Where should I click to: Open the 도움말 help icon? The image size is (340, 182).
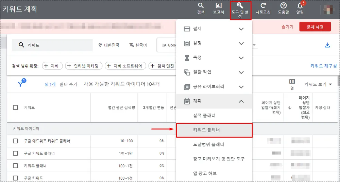(284, 8)
